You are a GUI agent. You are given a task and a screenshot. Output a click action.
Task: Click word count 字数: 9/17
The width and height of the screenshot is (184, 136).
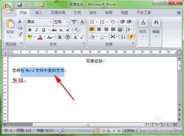[45, 130]
